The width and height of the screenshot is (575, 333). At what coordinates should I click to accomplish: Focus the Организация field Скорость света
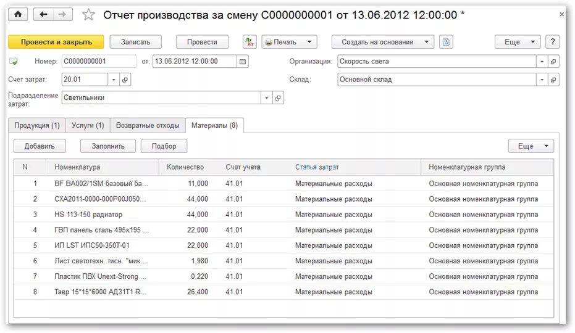(437, 62)
